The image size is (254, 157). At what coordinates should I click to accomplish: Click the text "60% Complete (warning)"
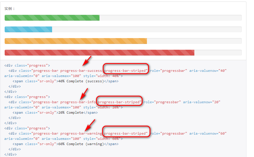81,144
